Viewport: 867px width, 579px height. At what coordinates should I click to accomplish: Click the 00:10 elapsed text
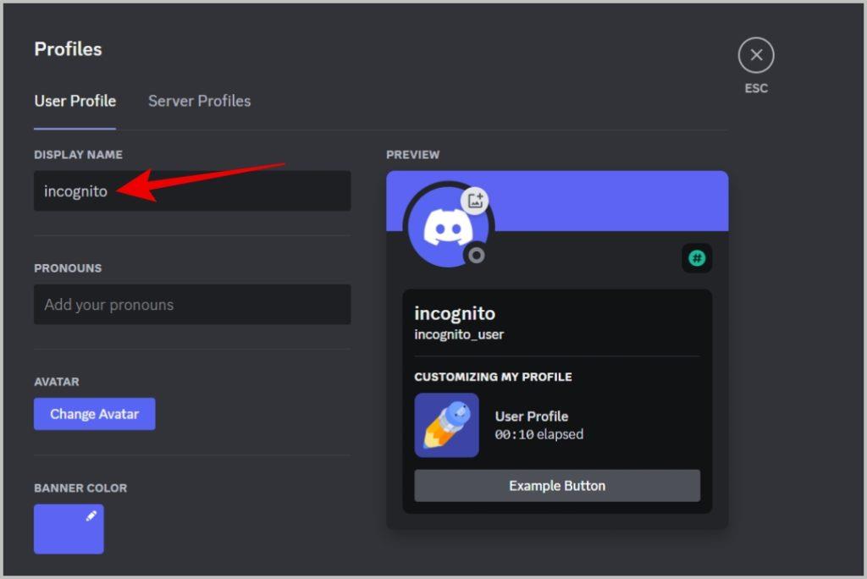click(x=539, y=434)
